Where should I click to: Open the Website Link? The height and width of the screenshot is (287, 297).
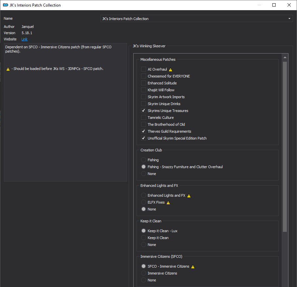point(24,39)
